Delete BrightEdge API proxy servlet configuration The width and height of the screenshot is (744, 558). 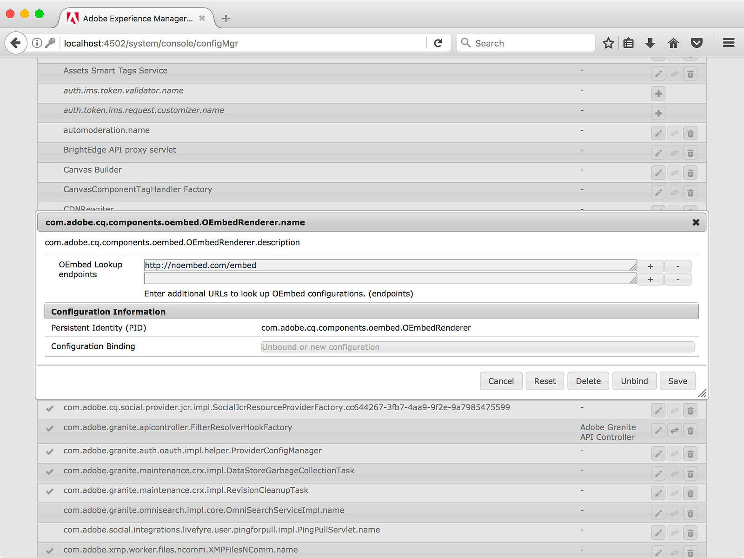pos(691,153)
